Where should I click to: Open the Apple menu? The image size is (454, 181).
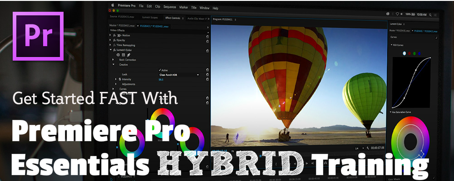(113, 5)
